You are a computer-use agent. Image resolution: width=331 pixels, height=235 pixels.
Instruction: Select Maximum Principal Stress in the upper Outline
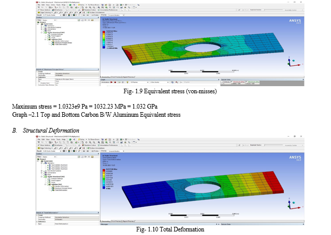click(63, 43)
